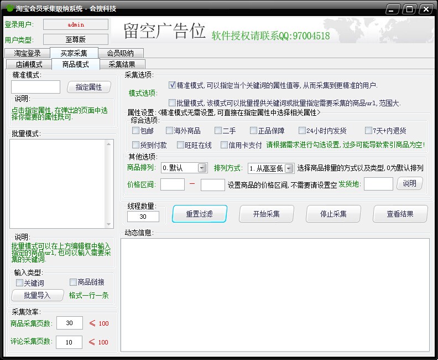
Task: Maximize the application window
Action: (x=409, y=9)
